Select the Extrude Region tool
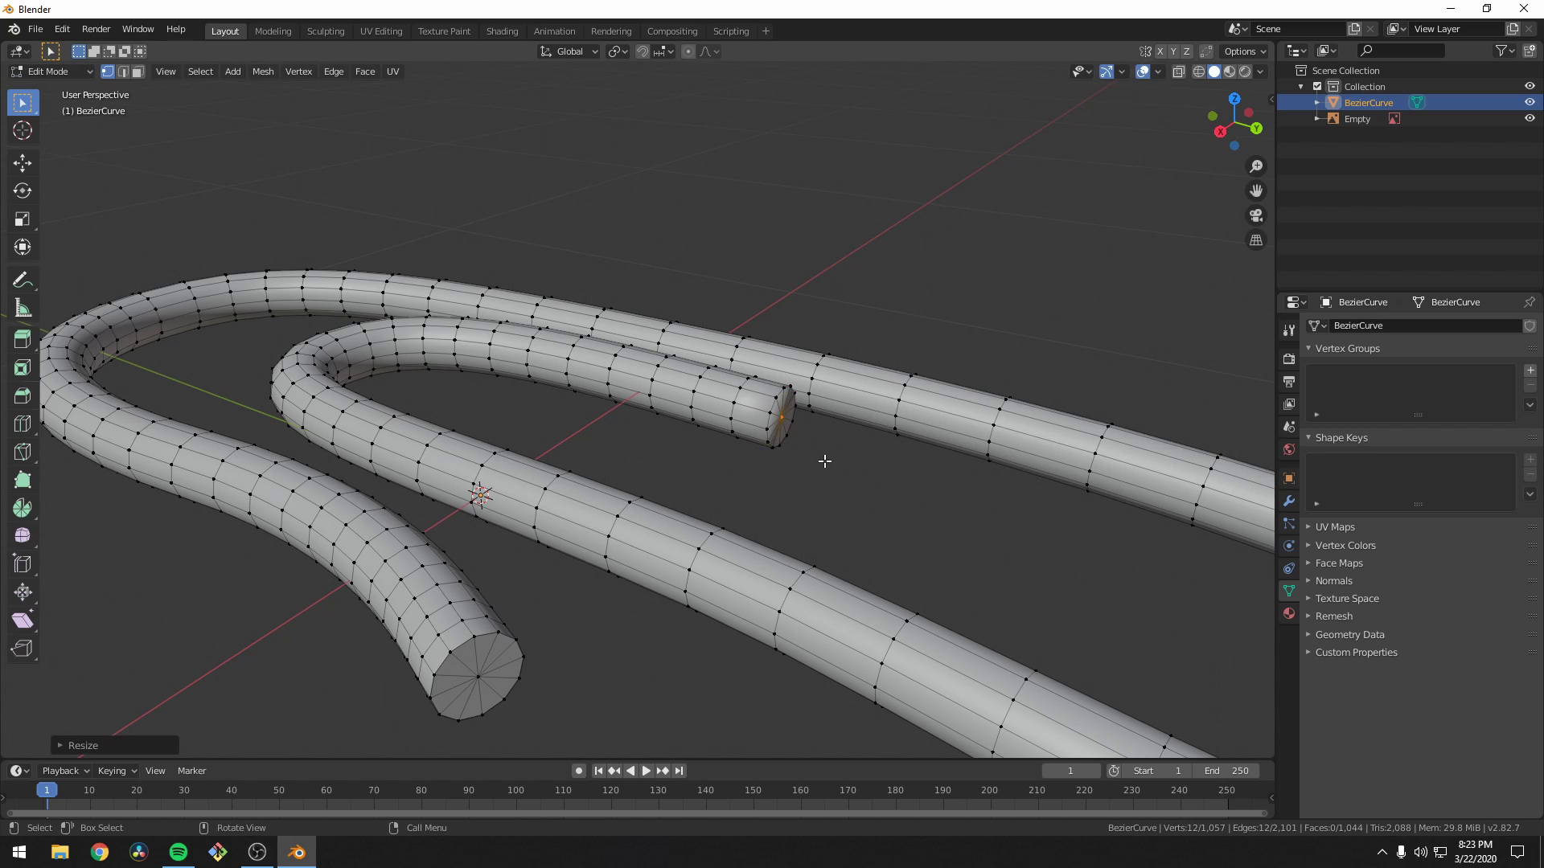Viewport: 1544px width, 868px height. click(x=22, y=339)
